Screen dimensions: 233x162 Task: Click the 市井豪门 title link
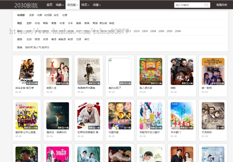pyautogui.click(x=176, y=132)
